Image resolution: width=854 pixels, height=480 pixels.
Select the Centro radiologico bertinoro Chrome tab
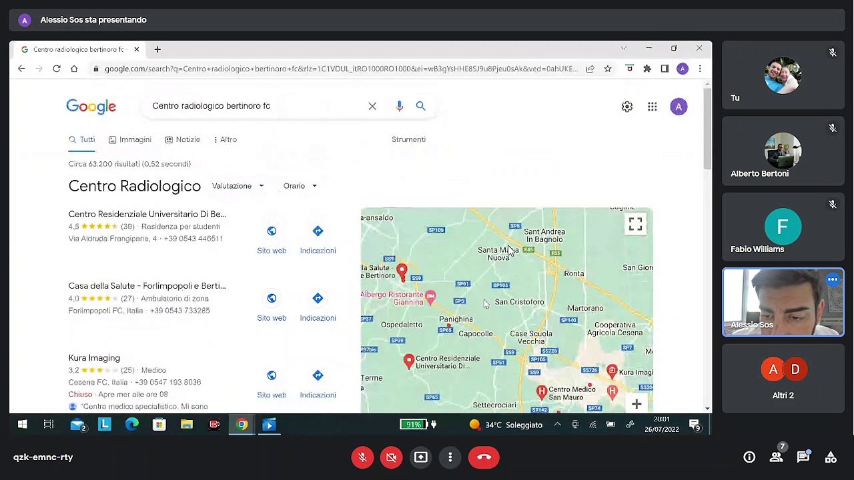point(78,49)
